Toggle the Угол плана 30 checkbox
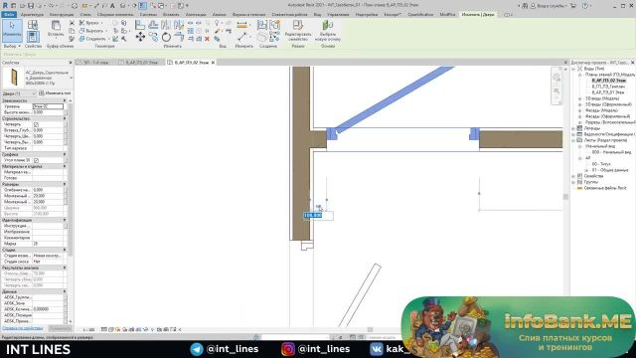636x358 pixels. point(36,160)
